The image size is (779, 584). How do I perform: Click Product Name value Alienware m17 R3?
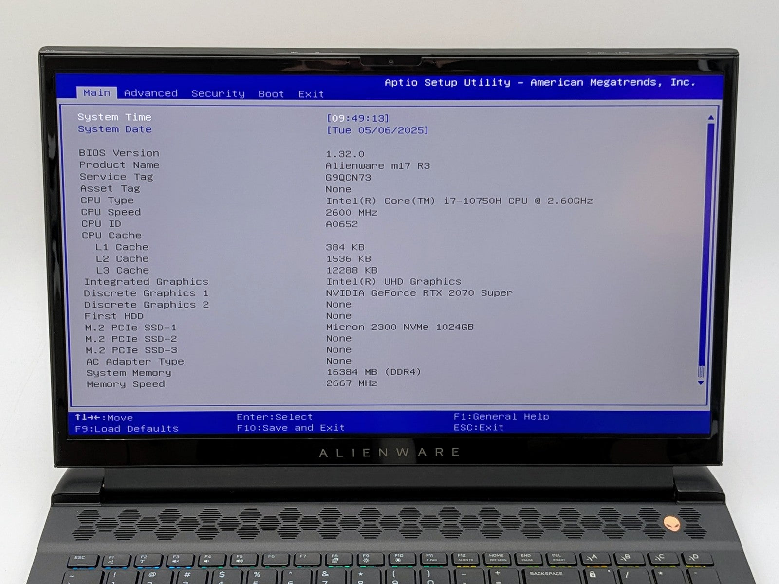(378, 166)
